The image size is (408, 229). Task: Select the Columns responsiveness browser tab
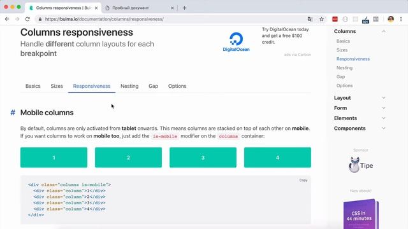[x=63, y=8]
